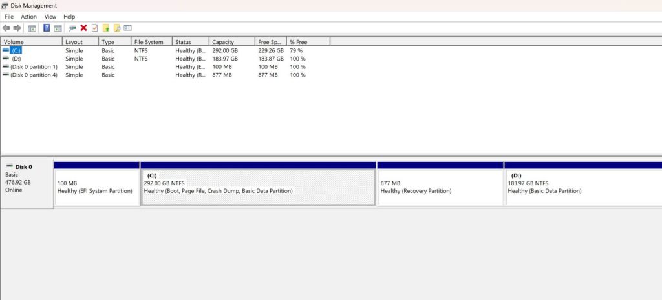Click the red X delete icon
This screenshot has width=662, height=300.
click(83, 28)
